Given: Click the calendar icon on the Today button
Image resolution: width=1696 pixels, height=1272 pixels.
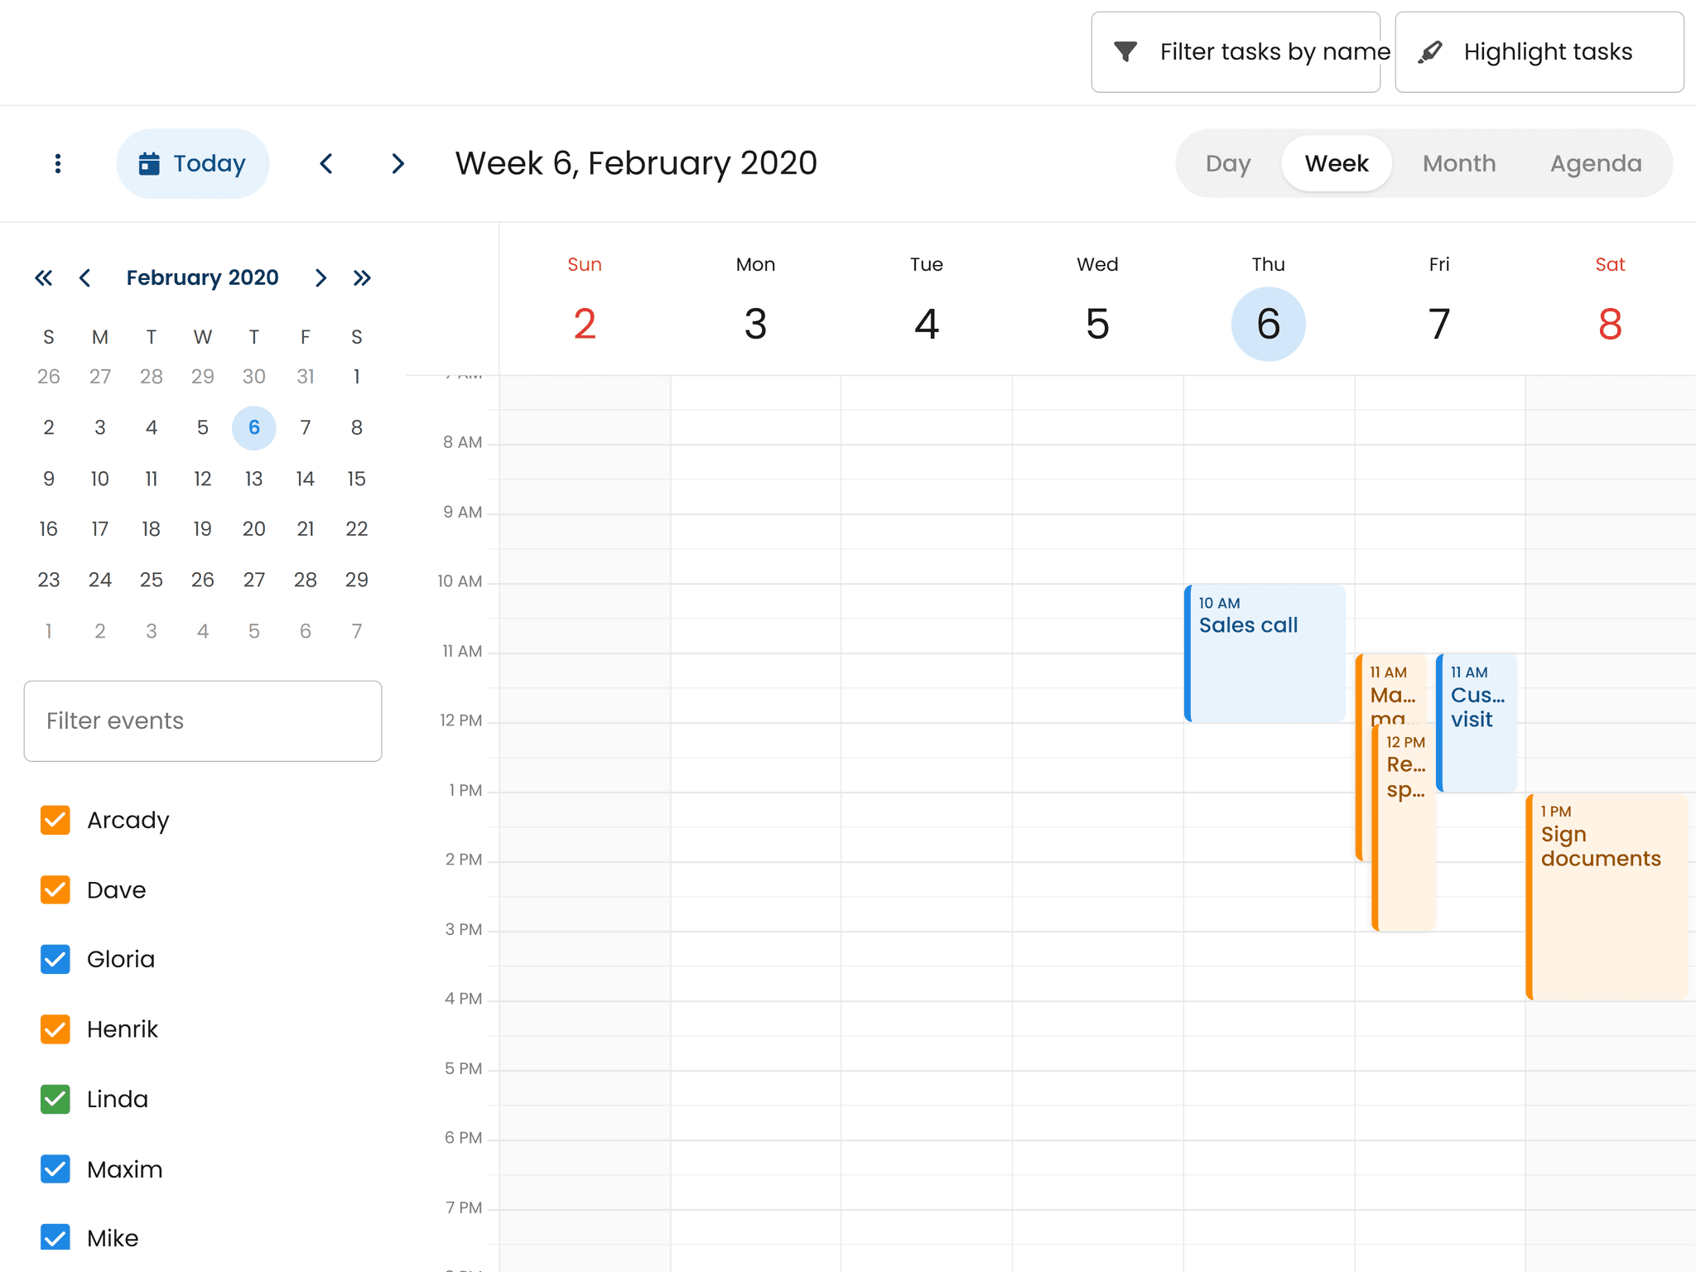Looking at the screenshot, I should [150, 163].
